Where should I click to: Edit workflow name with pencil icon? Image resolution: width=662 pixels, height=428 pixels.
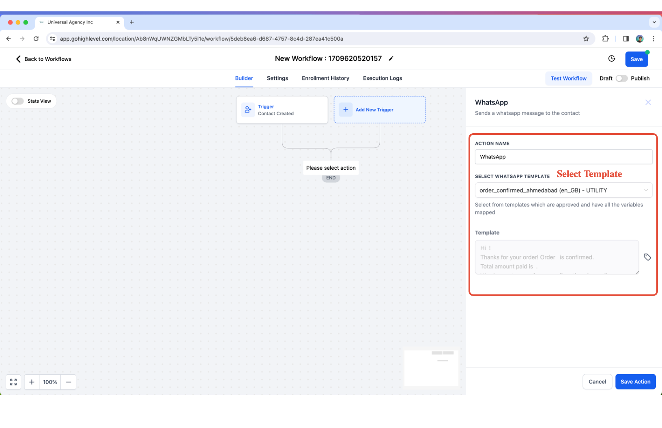[391, 58]
